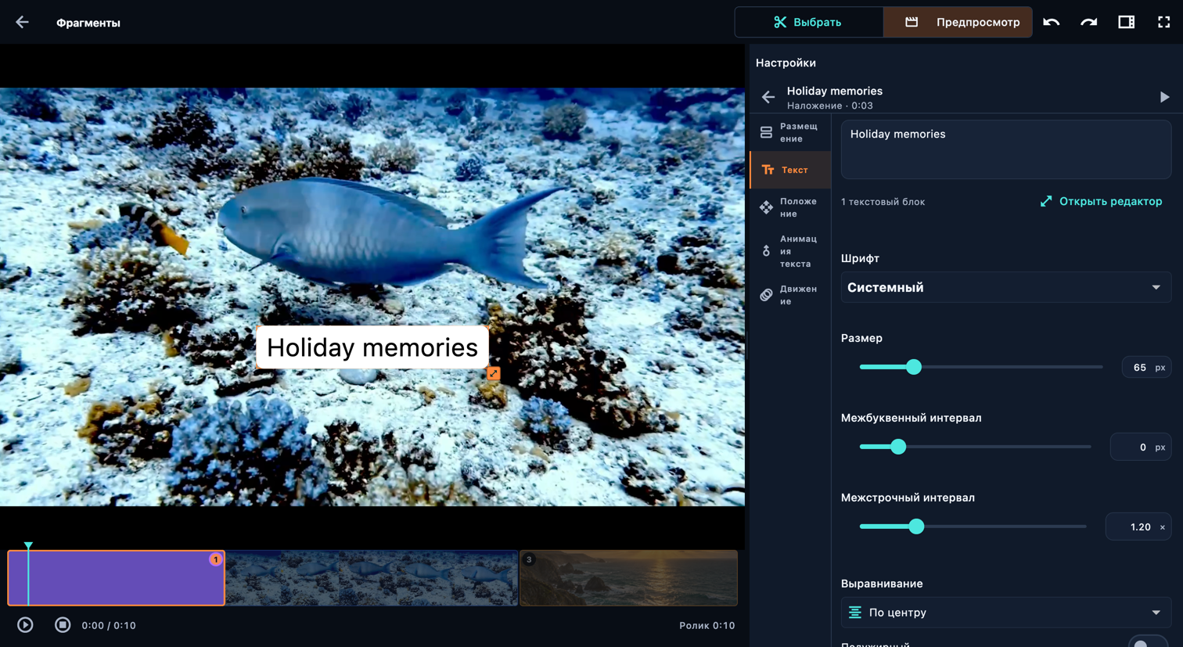Click the Межбуквенный интервал value field
Image resolution: width=1183 pixels, height=647 pixels.
click(x=1140, y=447)
